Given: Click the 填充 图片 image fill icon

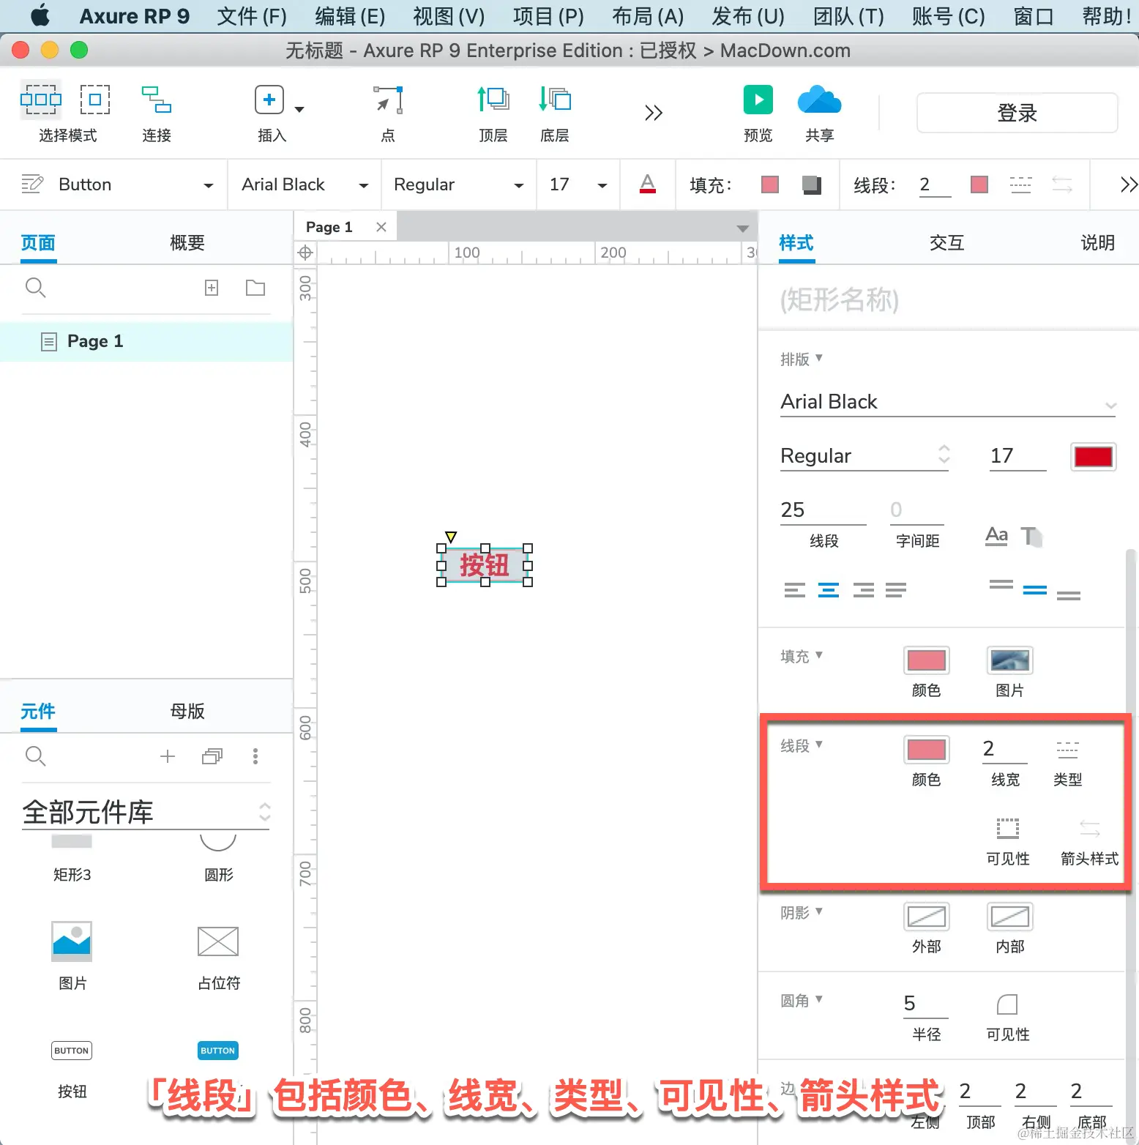Looking at the screenshot, I should [x=1009, y=660].
